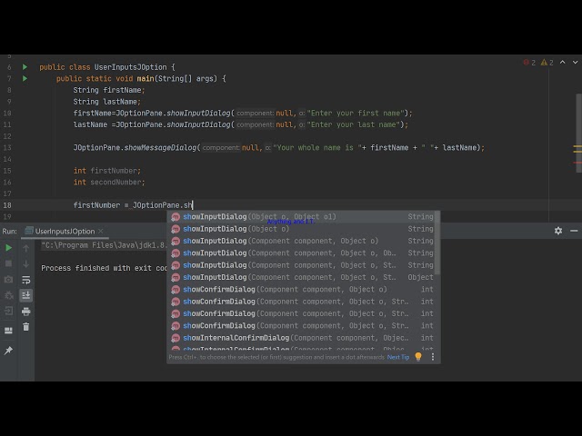Image resolution: width=582 pixels, height=436 pixels.
Task: Close the UserInputsJOption run tab
Action: pos(101,231)
